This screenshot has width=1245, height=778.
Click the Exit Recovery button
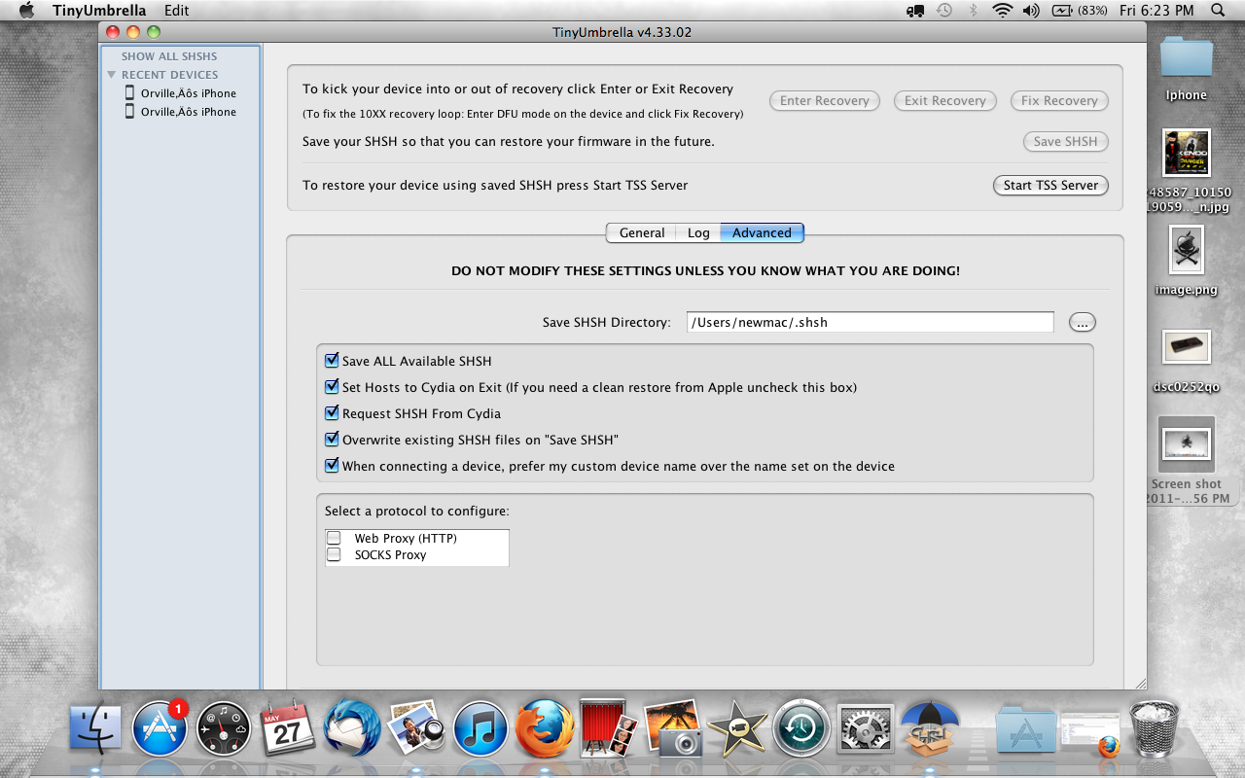(944, 100)
